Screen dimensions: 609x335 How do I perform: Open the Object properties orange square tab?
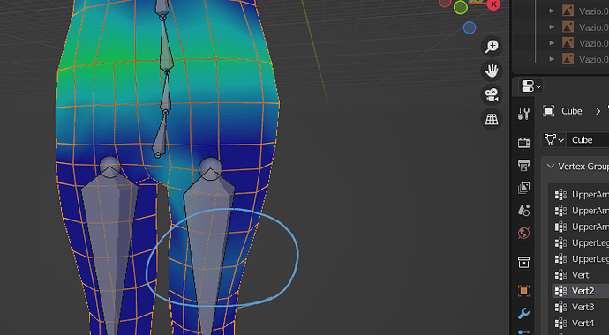[x=523, y=290]
